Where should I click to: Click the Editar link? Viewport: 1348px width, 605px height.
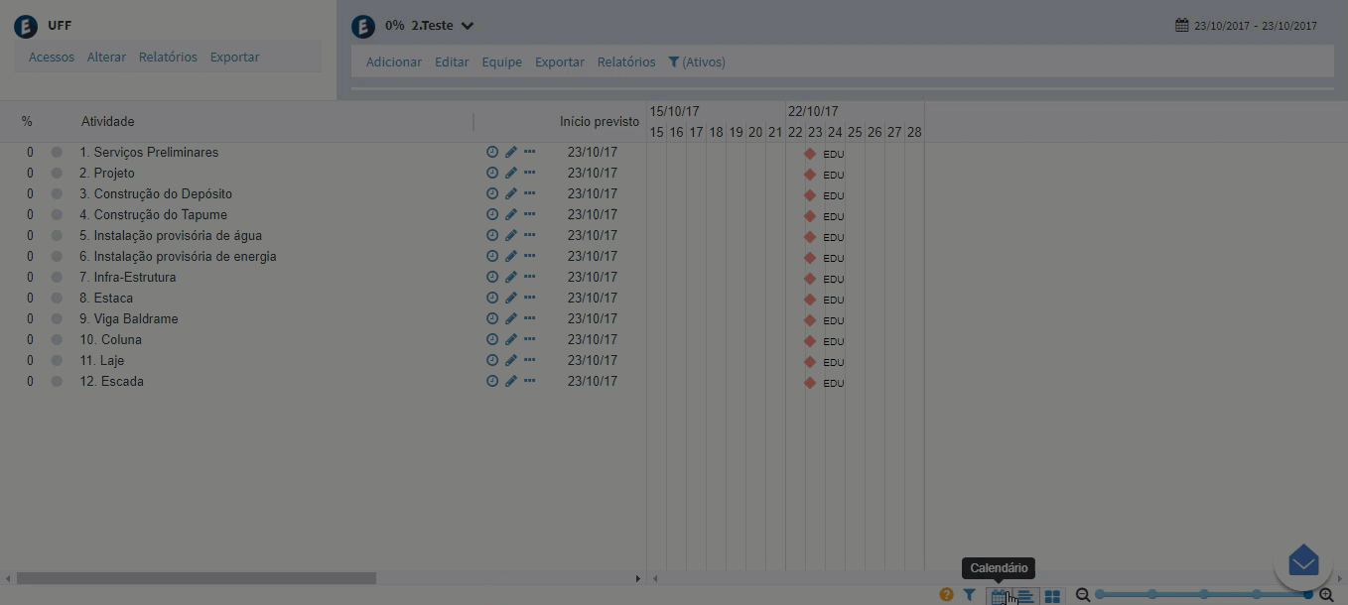(452, 61)
